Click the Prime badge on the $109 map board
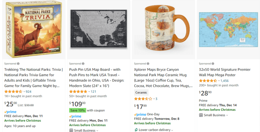 click(75, 116)
